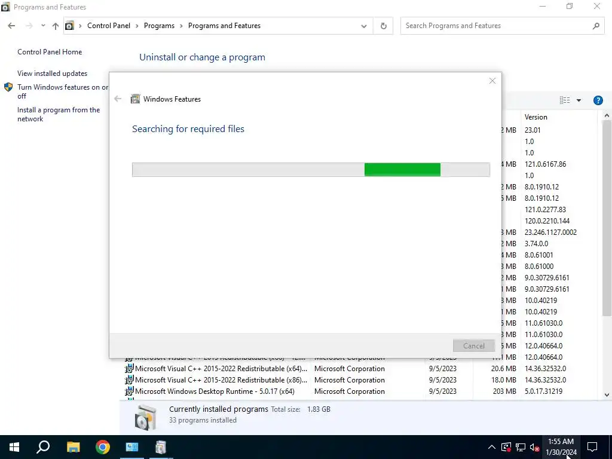
Task: Click icon of Windows Desktop Runtime entry
Action: (x=129, y=391)
